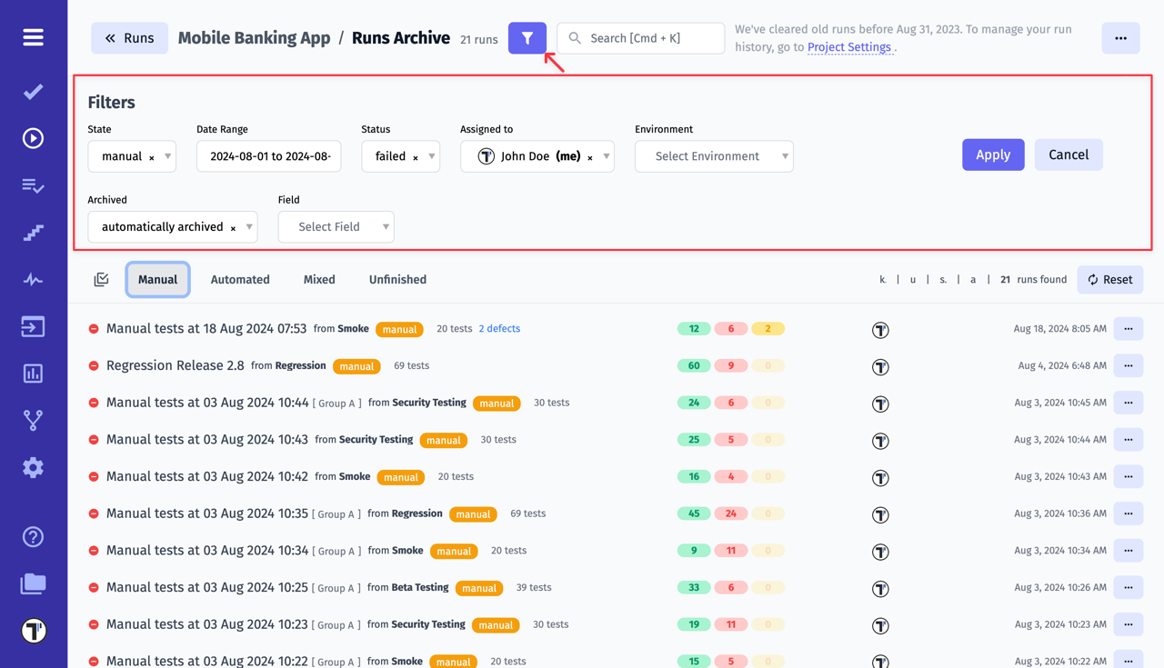Click the Date Range input field

pyautogui.click(x=269, y=156)
